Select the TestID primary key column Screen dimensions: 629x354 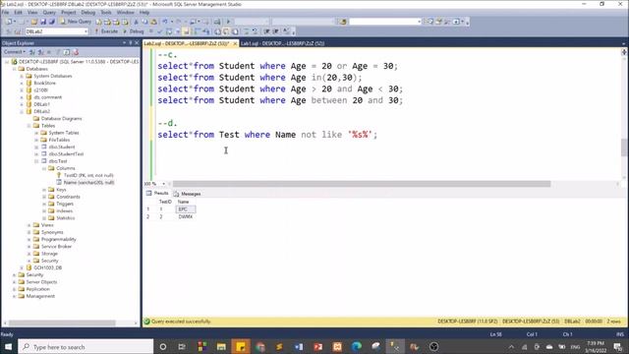tap(88, 175)
